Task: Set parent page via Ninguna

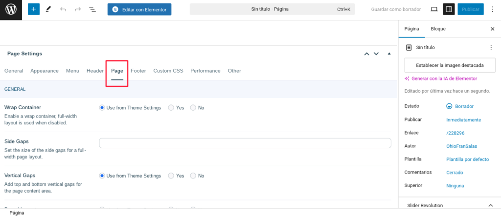Action: tap(455, 186)
